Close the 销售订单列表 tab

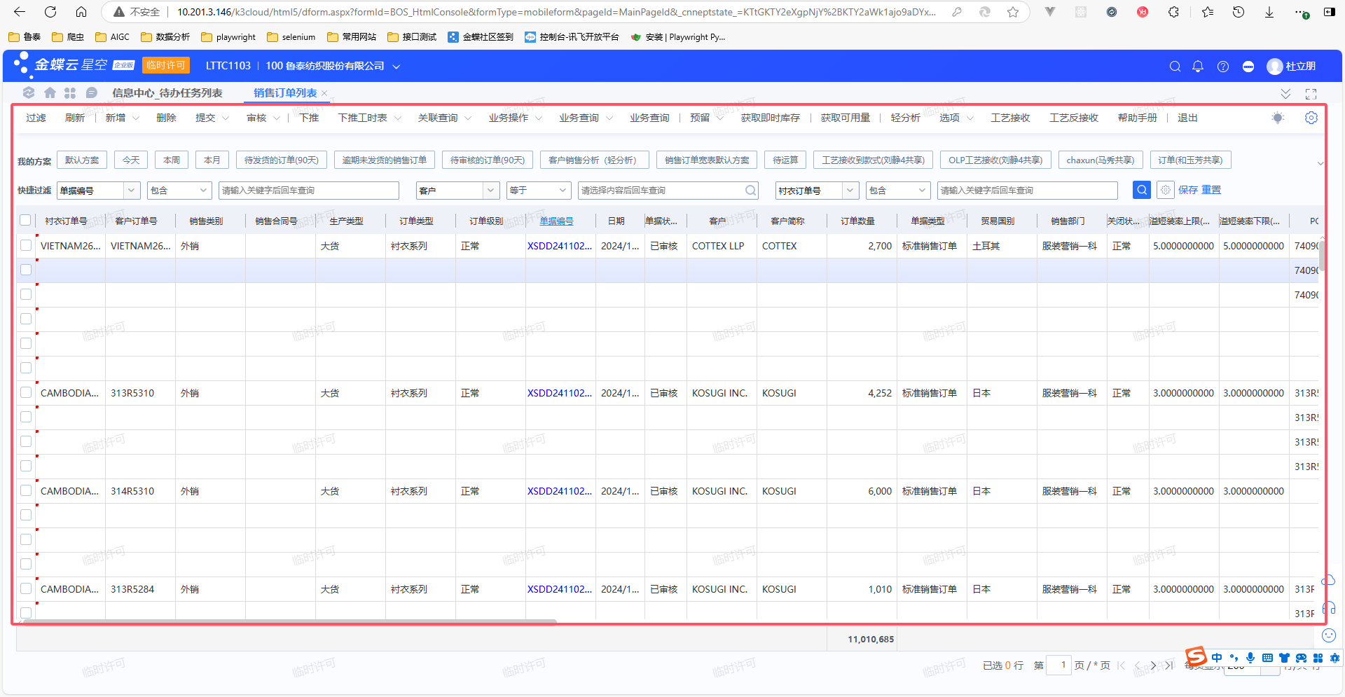(x=324, y=93)
